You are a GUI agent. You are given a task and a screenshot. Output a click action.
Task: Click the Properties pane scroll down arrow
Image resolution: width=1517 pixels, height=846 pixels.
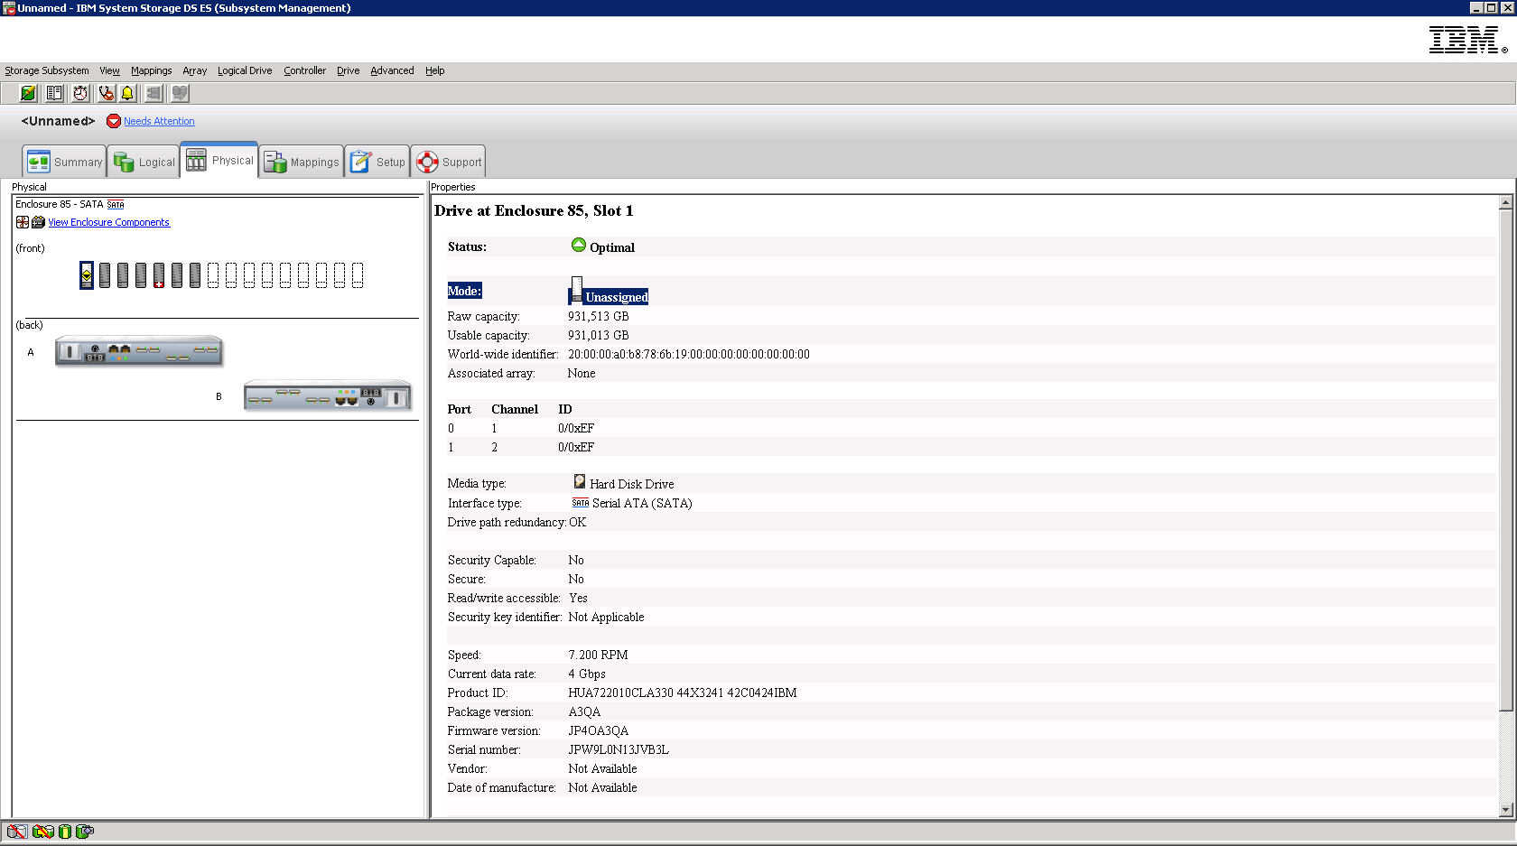pos(1505,810)
